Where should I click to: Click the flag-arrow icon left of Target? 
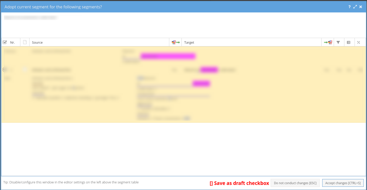(x=175, y=42)
